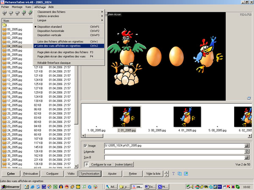The width and height of the screenshot is (254, 190).
Task: Select drive C icon in toolbar
Action: point(11,13)
